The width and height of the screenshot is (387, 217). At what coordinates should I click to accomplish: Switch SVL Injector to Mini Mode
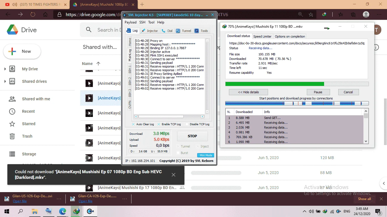coord(206,155)
